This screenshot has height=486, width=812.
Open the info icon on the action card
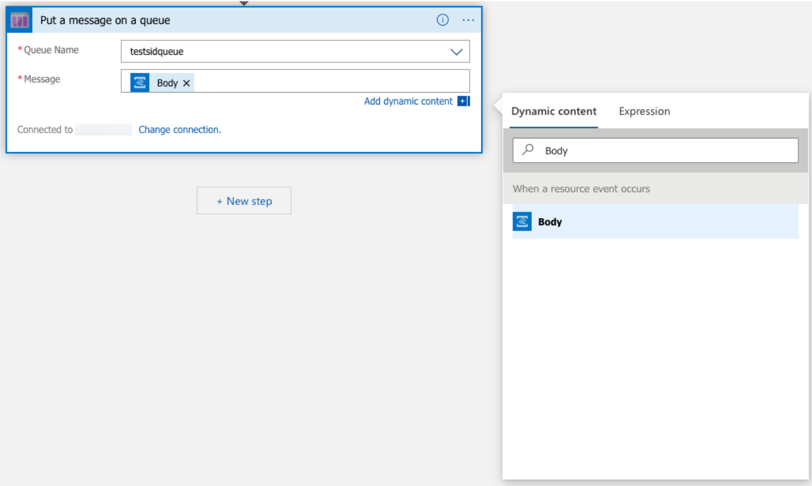[442, 20]
